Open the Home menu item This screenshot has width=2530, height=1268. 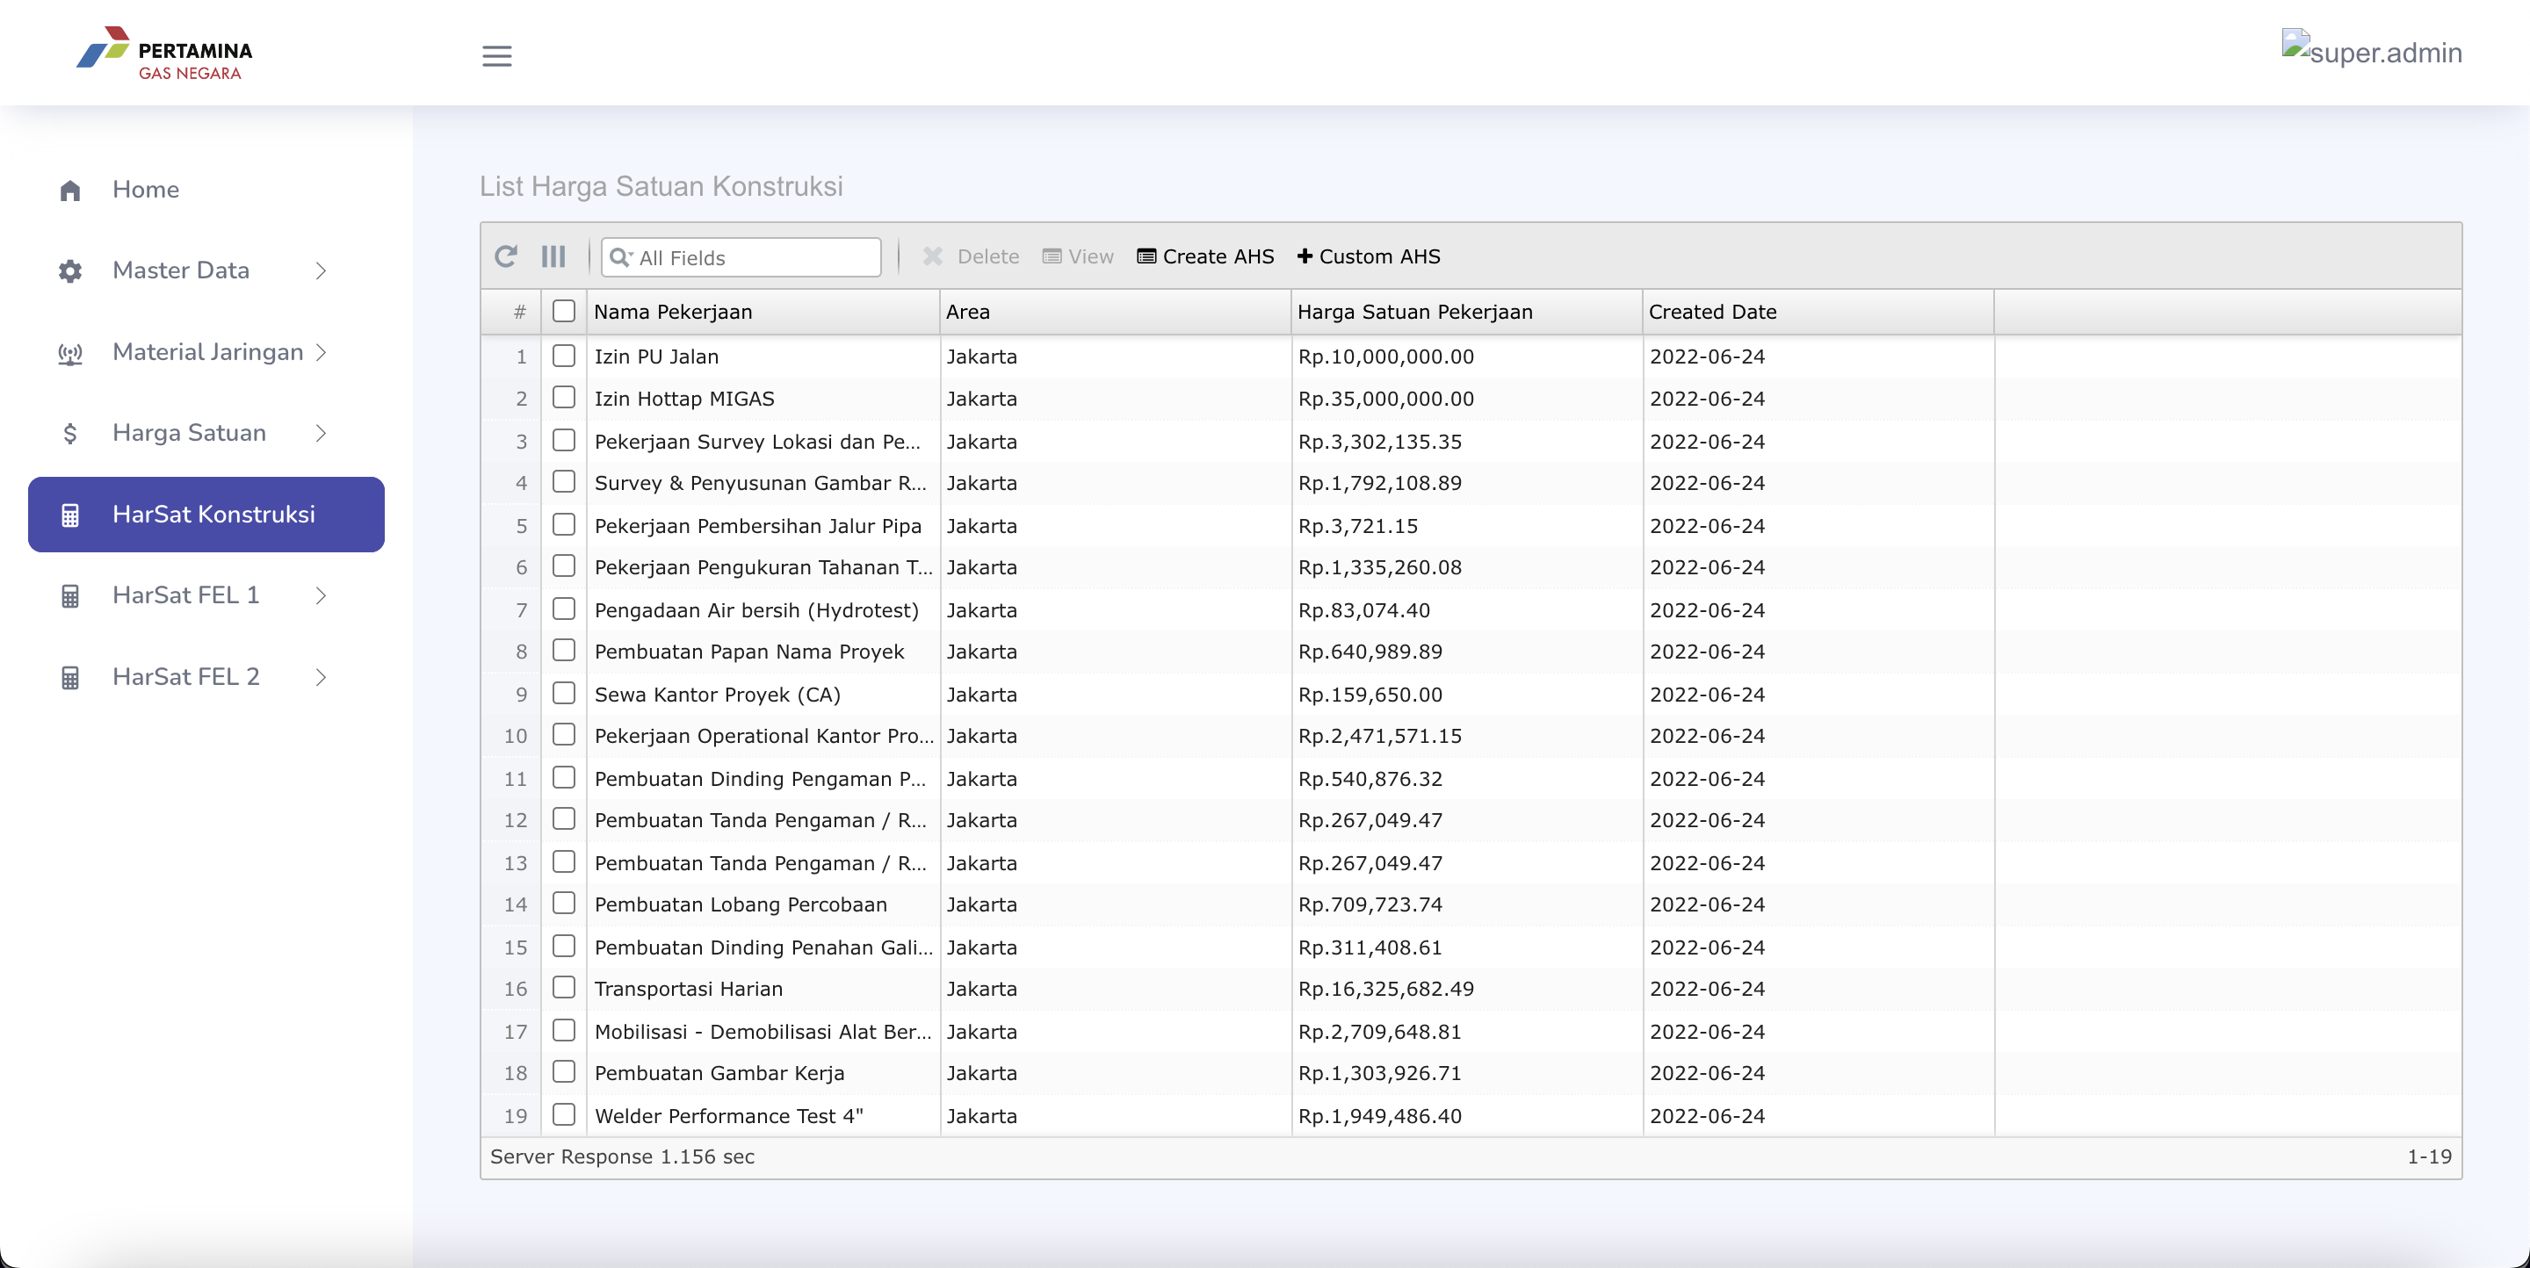click(x=206, y=191)
